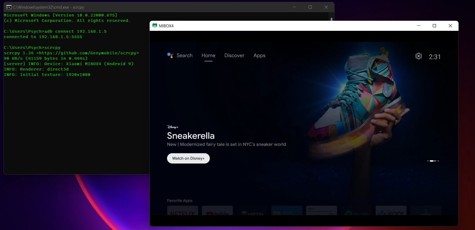Screen dimensions: 475x230
Task: Click the Favorite Apps heading
Action: (x=180, y=201)
